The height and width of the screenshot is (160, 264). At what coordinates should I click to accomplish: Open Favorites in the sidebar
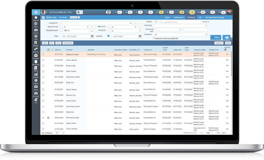(36, 18)
